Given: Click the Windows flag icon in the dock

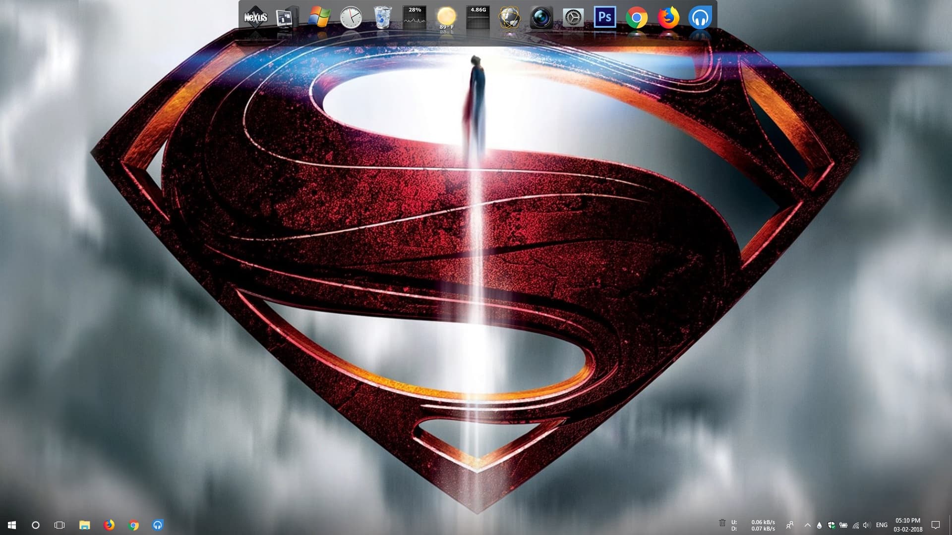Looking at the screenshot, I should [x=319, y=18].
